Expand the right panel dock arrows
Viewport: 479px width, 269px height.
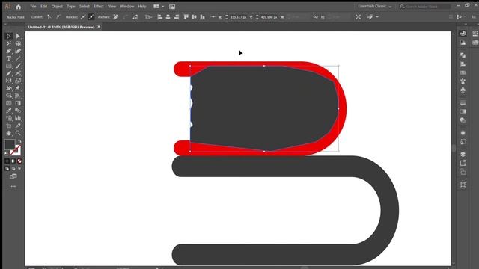466,24
